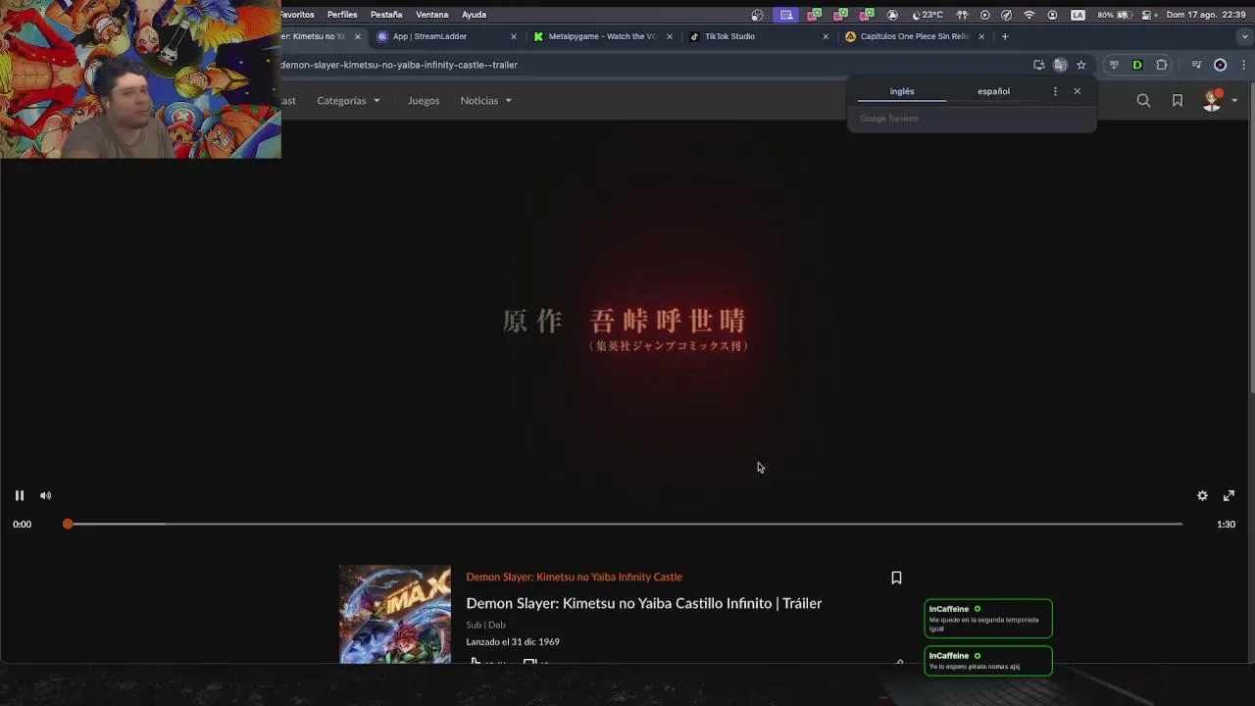Click the 23°C weather status item
Image resolution: width=1255 pixels, height=706 pixels.
coord(927,15)
